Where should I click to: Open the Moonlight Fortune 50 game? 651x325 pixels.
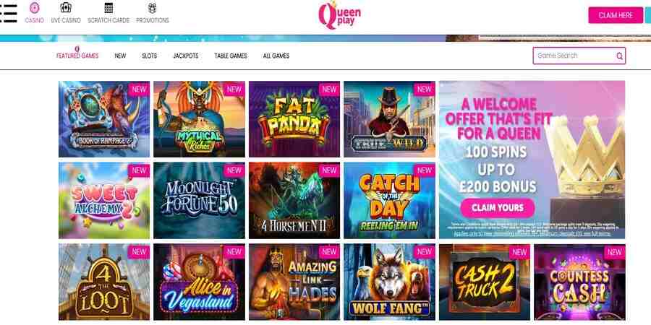[200, 200]
